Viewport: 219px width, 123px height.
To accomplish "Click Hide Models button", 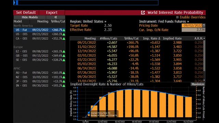I will [30, 17].
